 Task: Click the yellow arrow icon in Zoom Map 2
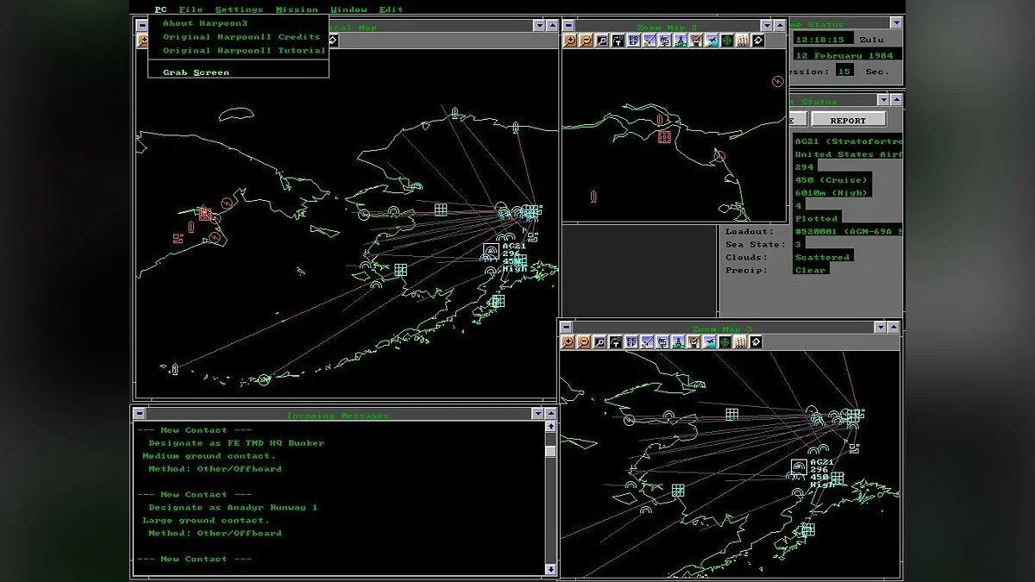pos(758,40)
